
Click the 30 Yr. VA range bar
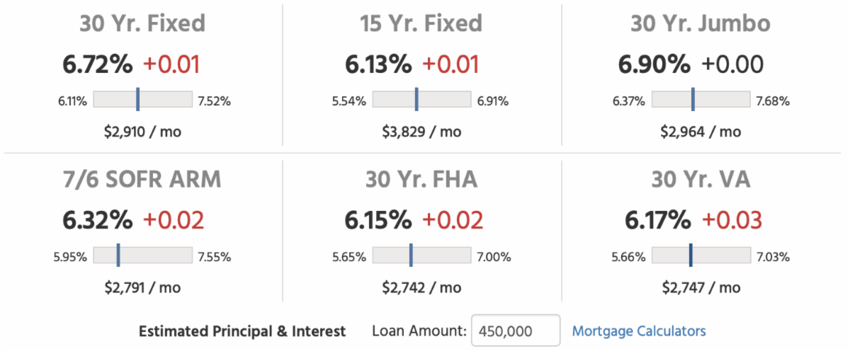(x=701, y=256)
